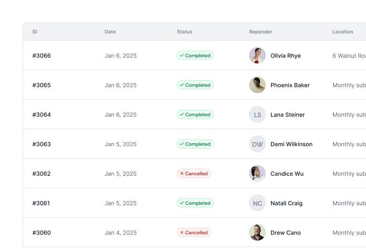Click Olivia Rhye's avatar photo

tap(257, 55)
